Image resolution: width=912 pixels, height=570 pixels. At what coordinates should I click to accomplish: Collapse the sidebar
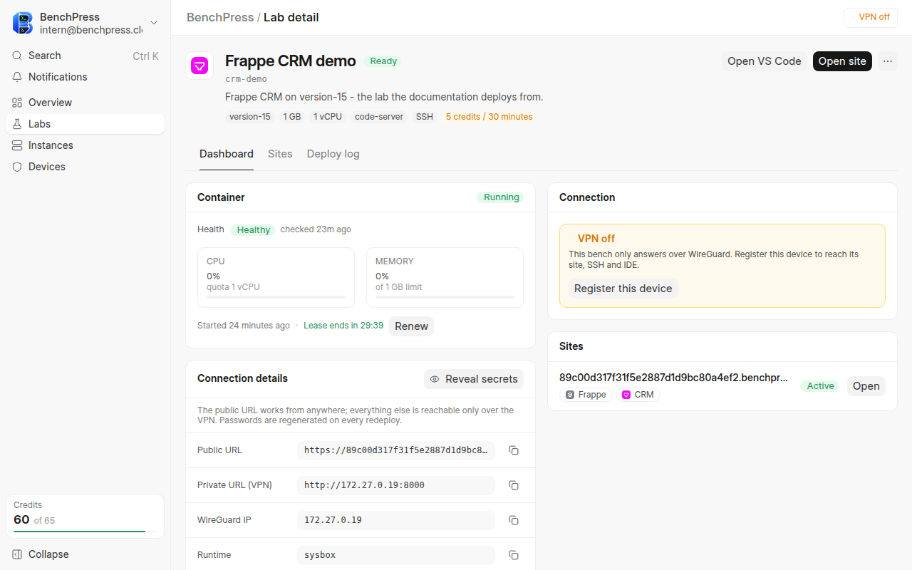85,554
